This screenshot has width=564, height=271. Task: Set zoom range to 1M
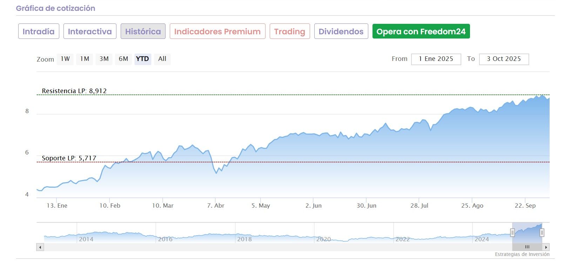85,59
